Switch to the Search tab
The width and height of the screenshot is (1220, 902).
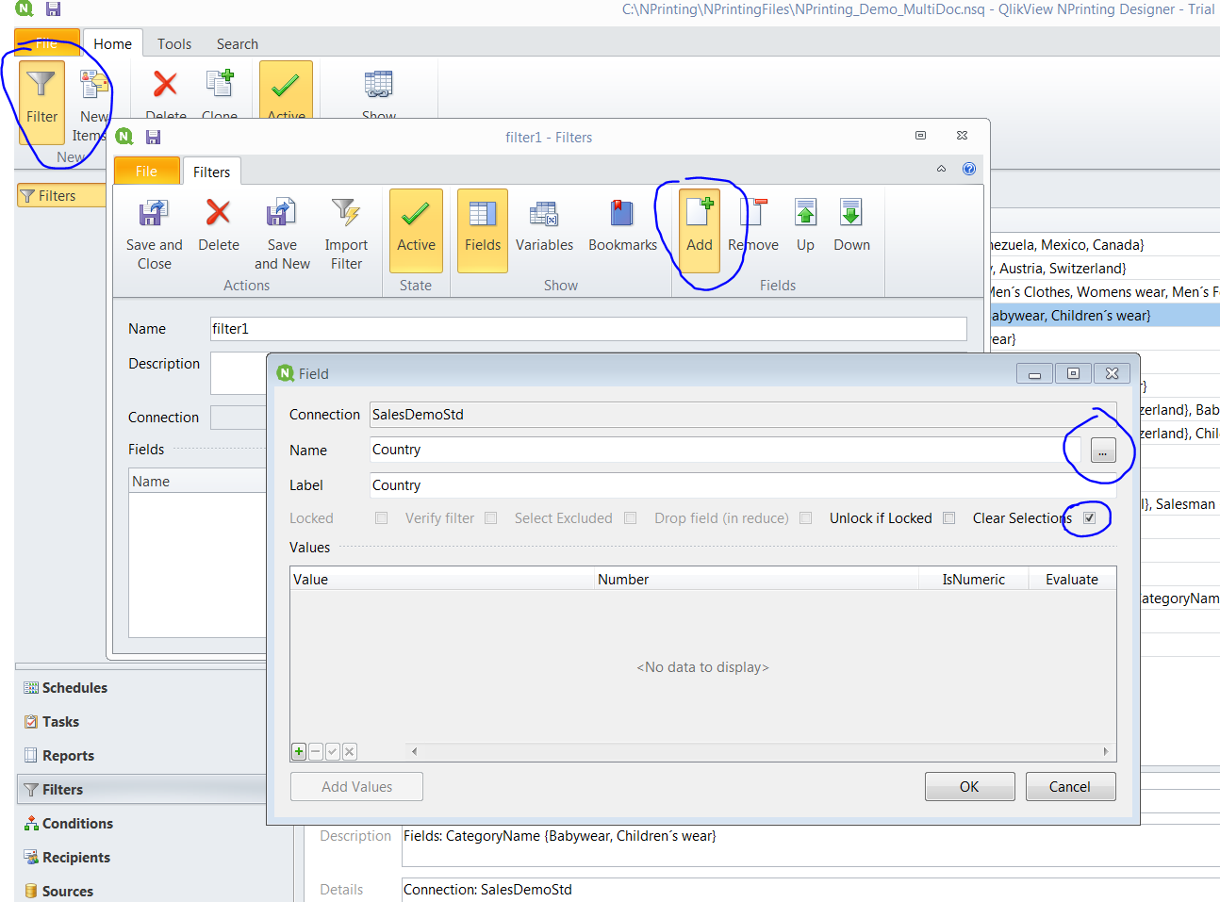click(x=238, y=43)
